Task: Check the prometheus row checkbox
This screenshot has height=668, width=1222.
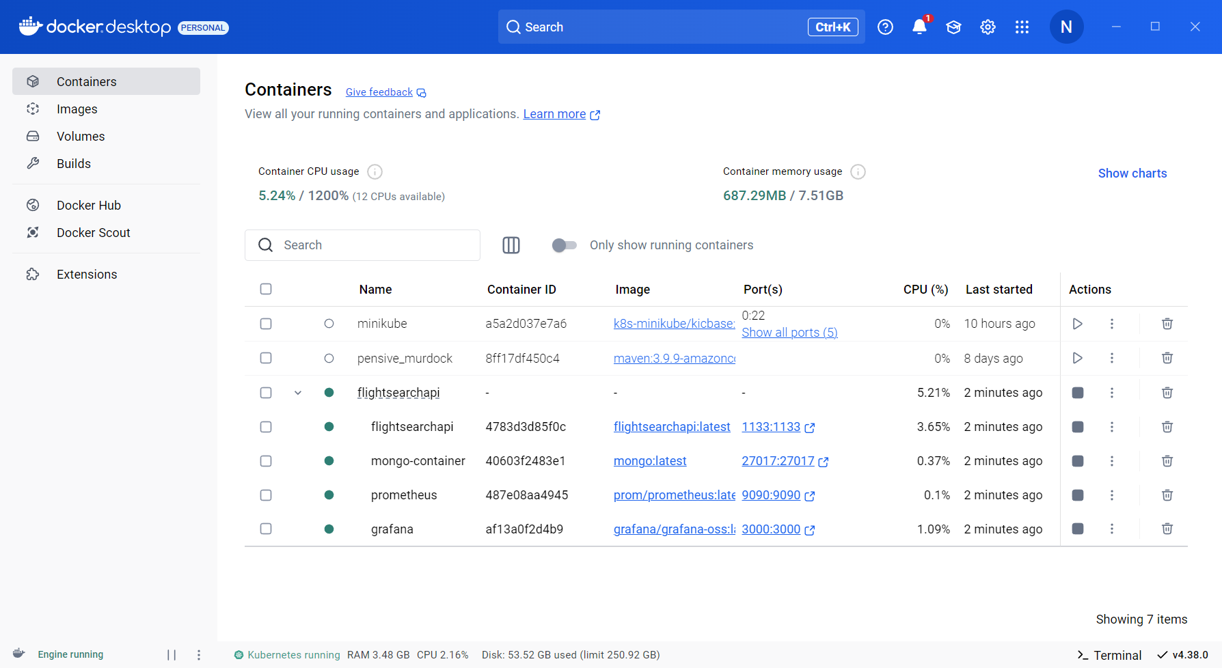Action: click(x=266, y=495)
